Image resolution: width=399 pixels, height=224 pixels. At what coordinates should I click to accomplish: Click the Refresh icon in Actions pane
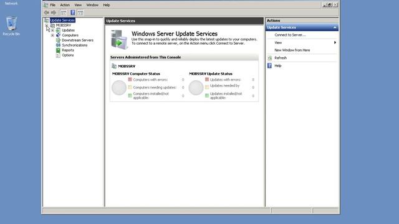(270, 58)
